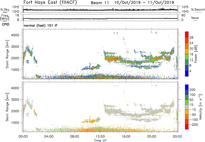Click the frequency trace line in the Freq panel
The height and width of the screenshot is (142, 205).
pos(100,18)
